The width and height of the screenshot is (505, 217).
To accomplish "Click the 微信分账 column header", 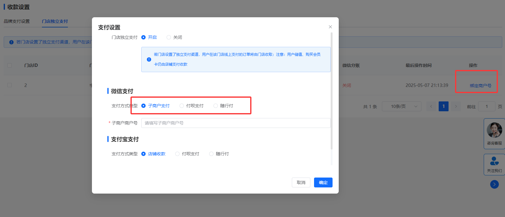I will click(x=351, y=65).
